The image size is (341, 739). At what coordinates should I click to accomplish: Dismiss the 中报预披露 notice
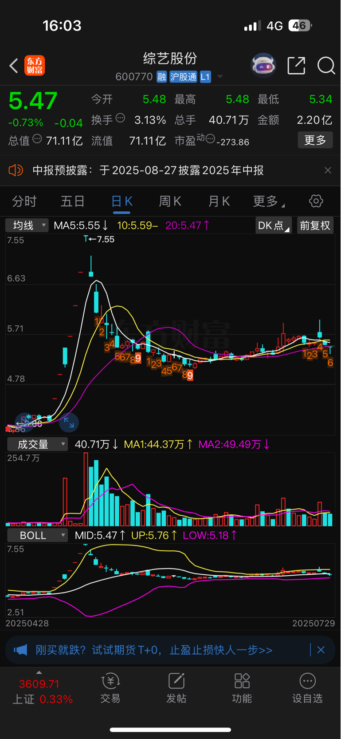point(328,170)
